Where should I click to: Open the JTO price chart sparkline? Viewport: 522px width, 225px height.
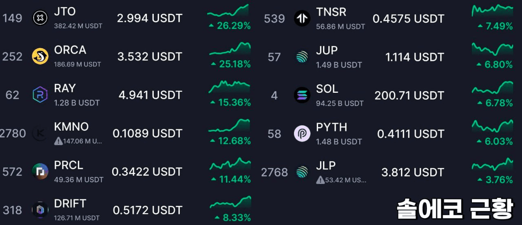click(x=228, y=11)
